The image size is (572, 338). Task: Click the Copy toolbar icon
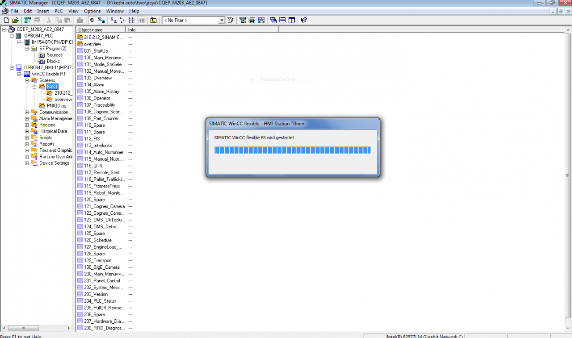pos(59,20)
